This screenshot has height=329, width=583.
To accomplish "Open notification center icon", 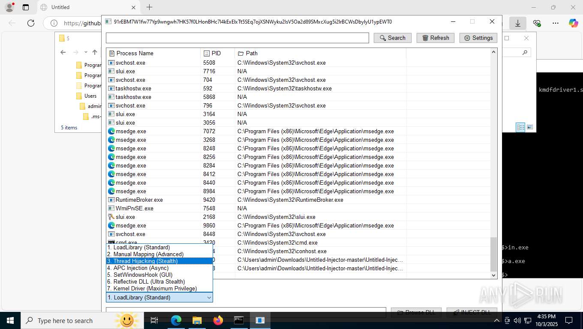I will 569,320.
